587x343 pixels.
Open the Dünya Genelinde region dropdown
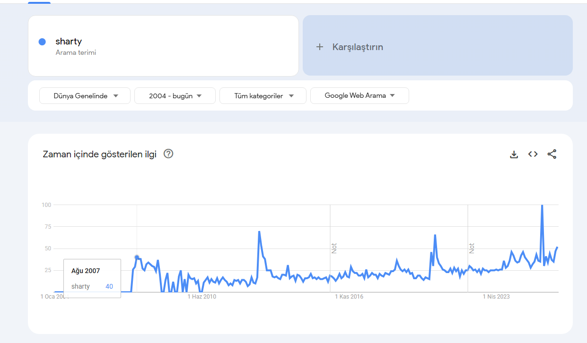pos(85,96)
